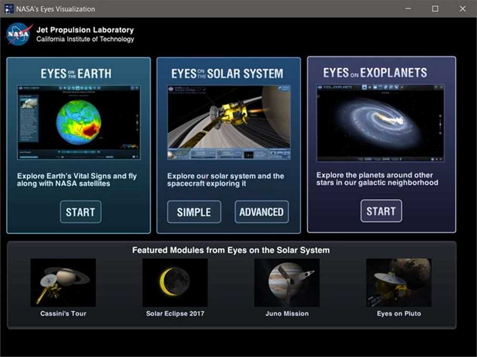The height and width of the screenshot is (357, 477).
Task: Close the NASA's Eyes Visualization window
Action: 462,9
